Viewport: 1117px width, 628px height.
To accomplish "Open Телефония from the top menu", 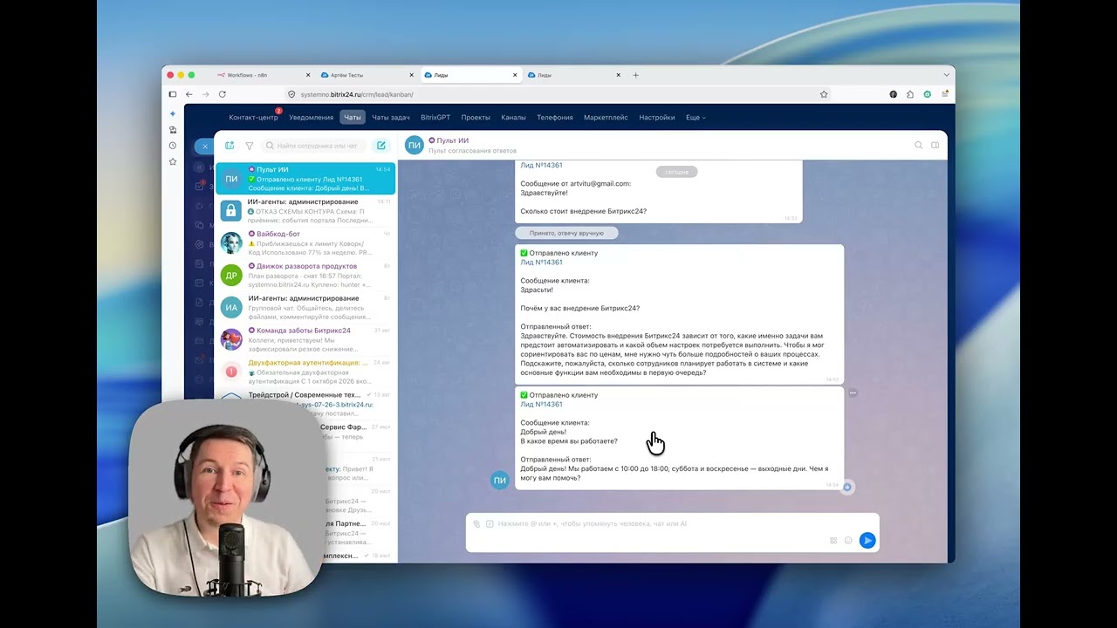I will point(555,117).
